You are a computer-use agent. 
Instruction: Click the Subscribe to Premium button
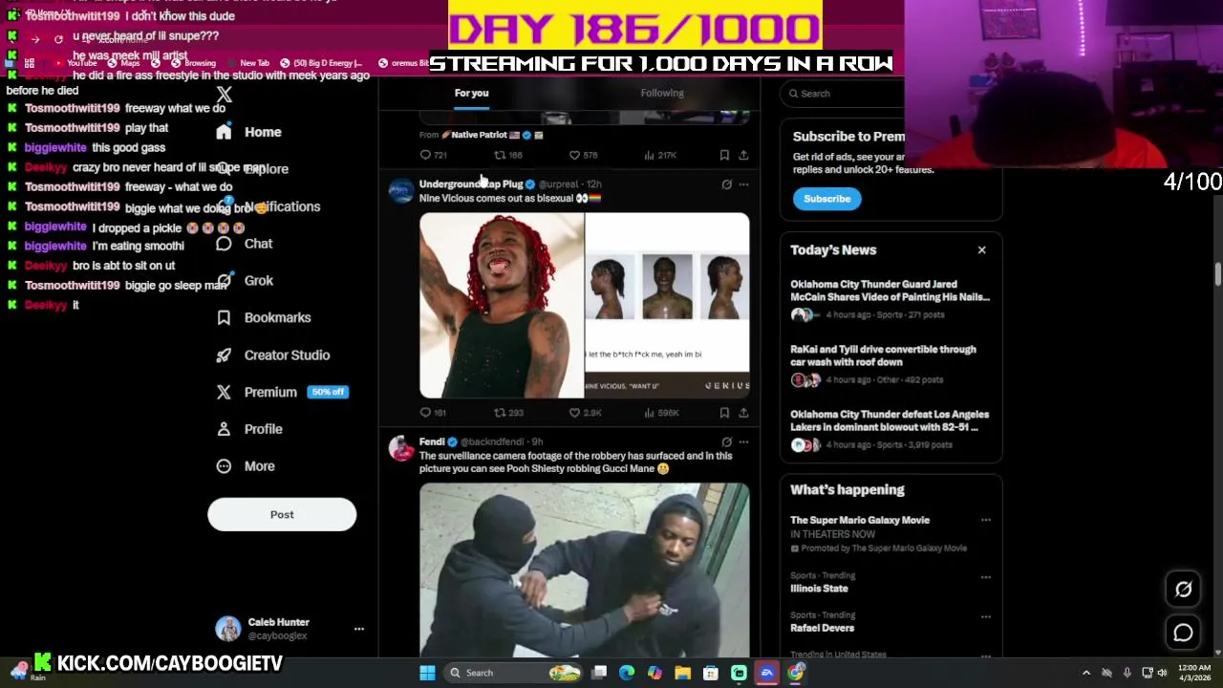(826, 199)
